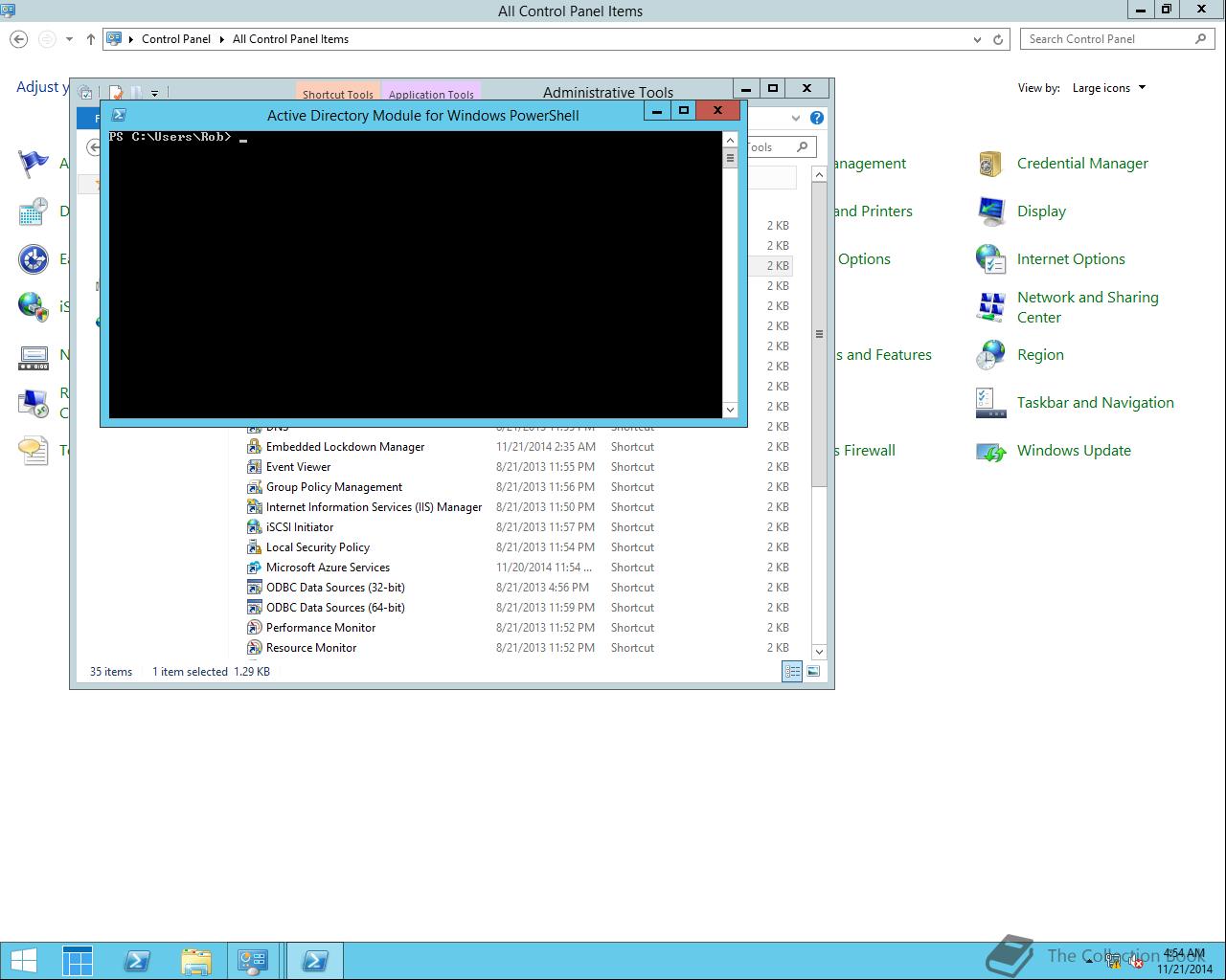
Task: Click the Embedded Lockdown Manager shortcut icon
Action: 254,447
